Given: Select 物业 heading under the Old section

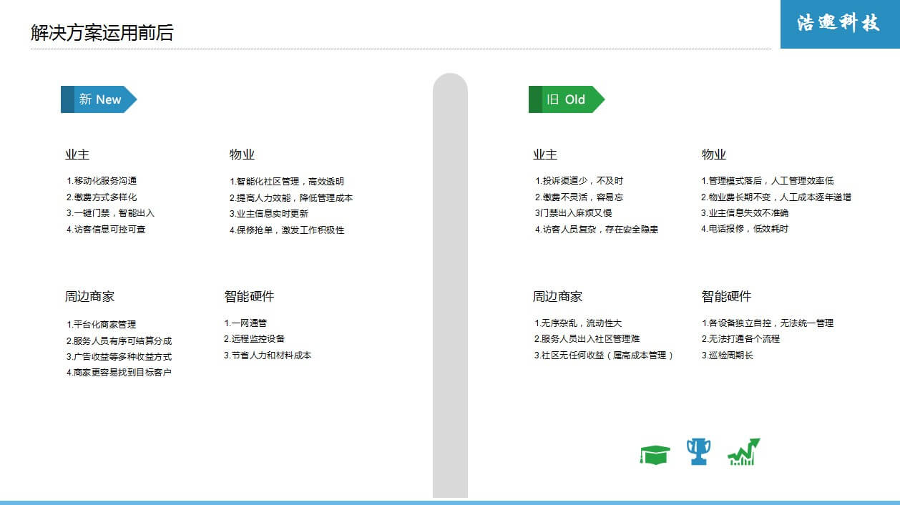Looking at the screenshot, I should pyautogui.click(x=713, y=155).
